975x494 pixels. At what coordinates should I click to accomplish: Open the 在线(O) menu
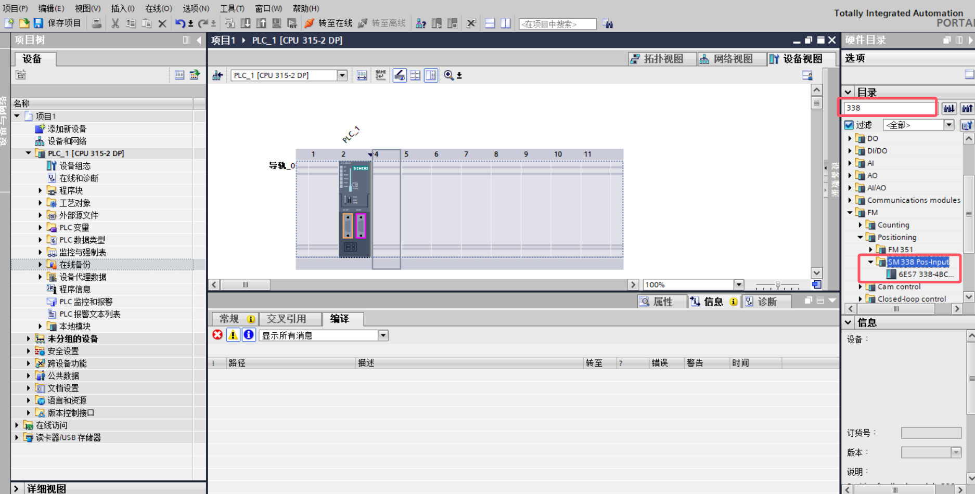158,8
